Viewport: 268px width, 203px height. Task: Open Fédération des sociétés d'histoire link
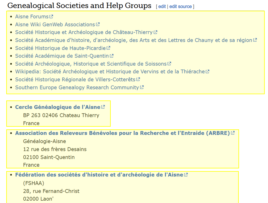pos(99,175)
